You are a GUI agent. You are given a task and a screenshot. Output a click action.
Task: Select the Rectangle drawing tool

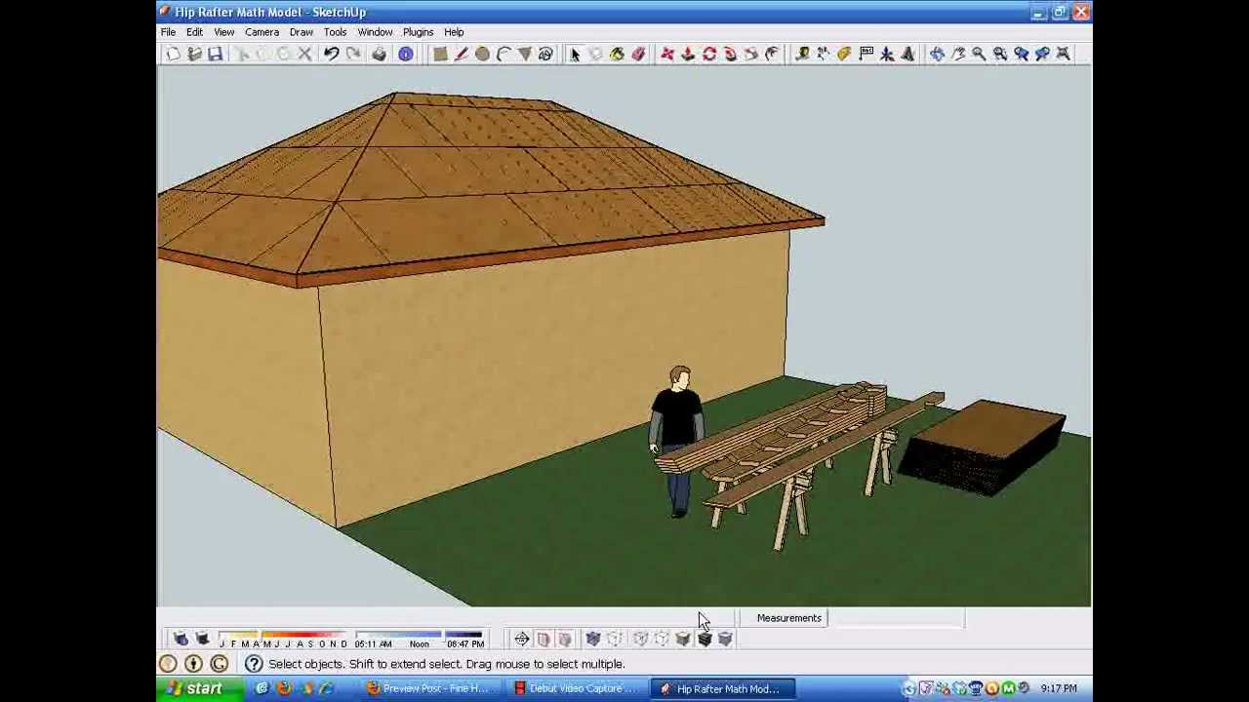(440, 55)
